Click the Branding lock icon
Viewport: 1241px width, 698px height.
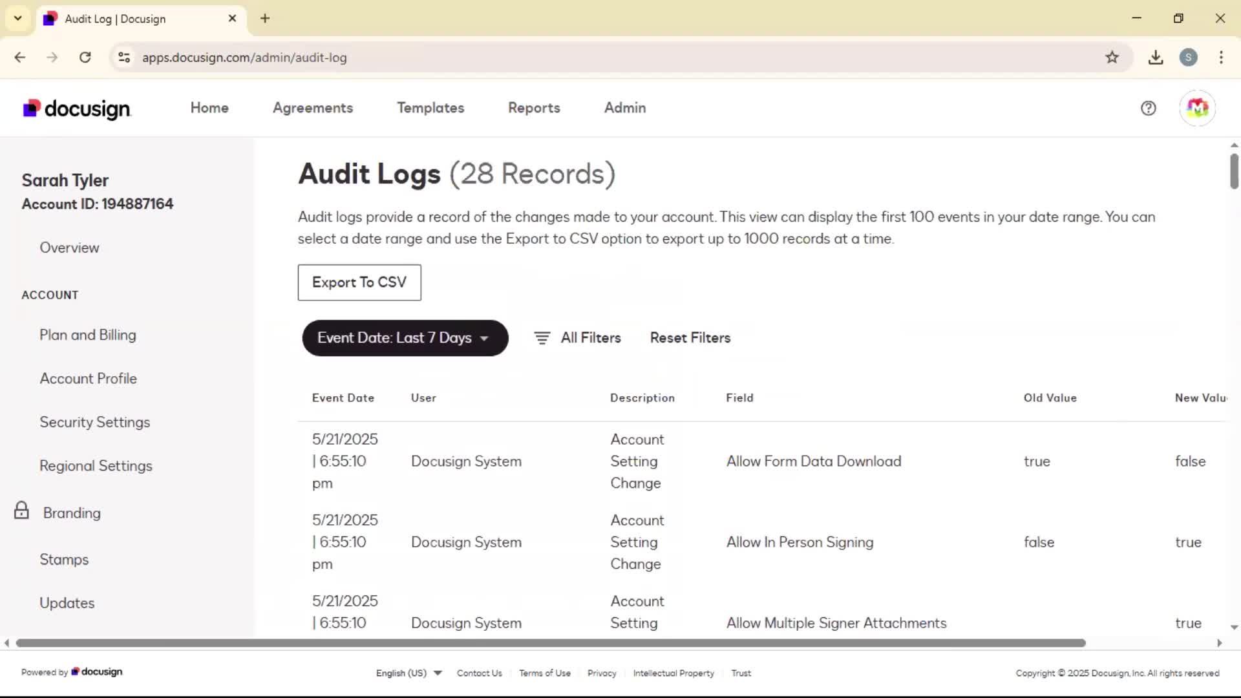click(x=21, y=511)
